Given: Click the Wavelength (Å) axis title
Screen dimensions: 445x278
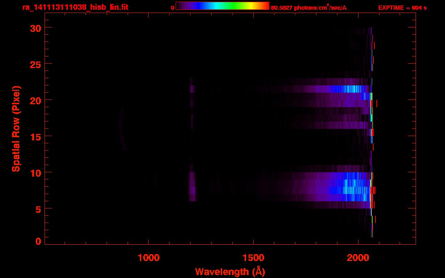Looking at the screenshot, I should tap(230, 271).
